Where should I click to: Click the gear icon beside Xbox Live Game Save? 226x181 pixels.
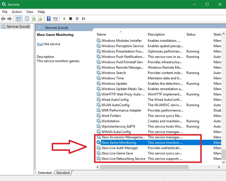pos(98,153)
